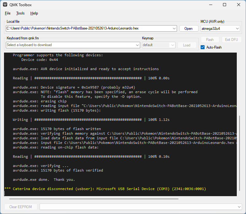Expand the keyboard from qmk.fm dropdown
246x214 pixels.
(137, 45)
